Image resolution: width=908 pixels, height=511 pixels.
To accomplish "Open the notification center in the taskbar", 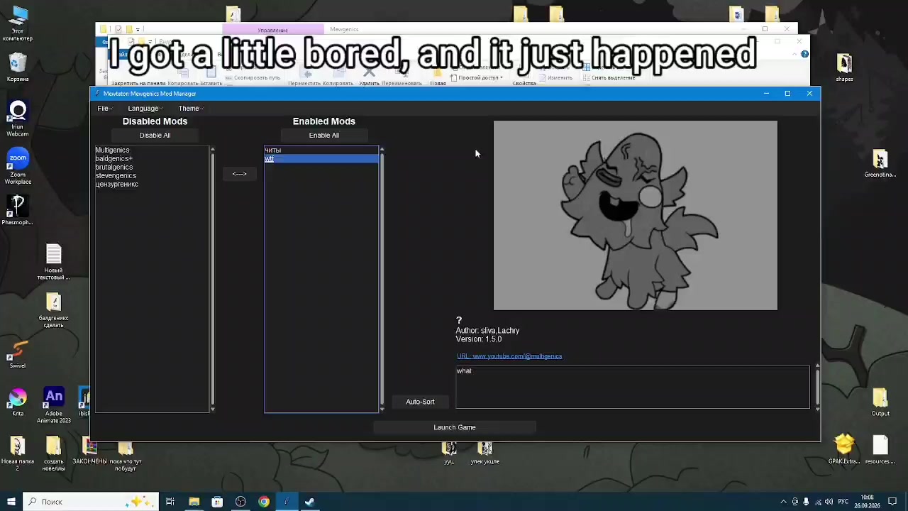I will click(x=892, y=502).
